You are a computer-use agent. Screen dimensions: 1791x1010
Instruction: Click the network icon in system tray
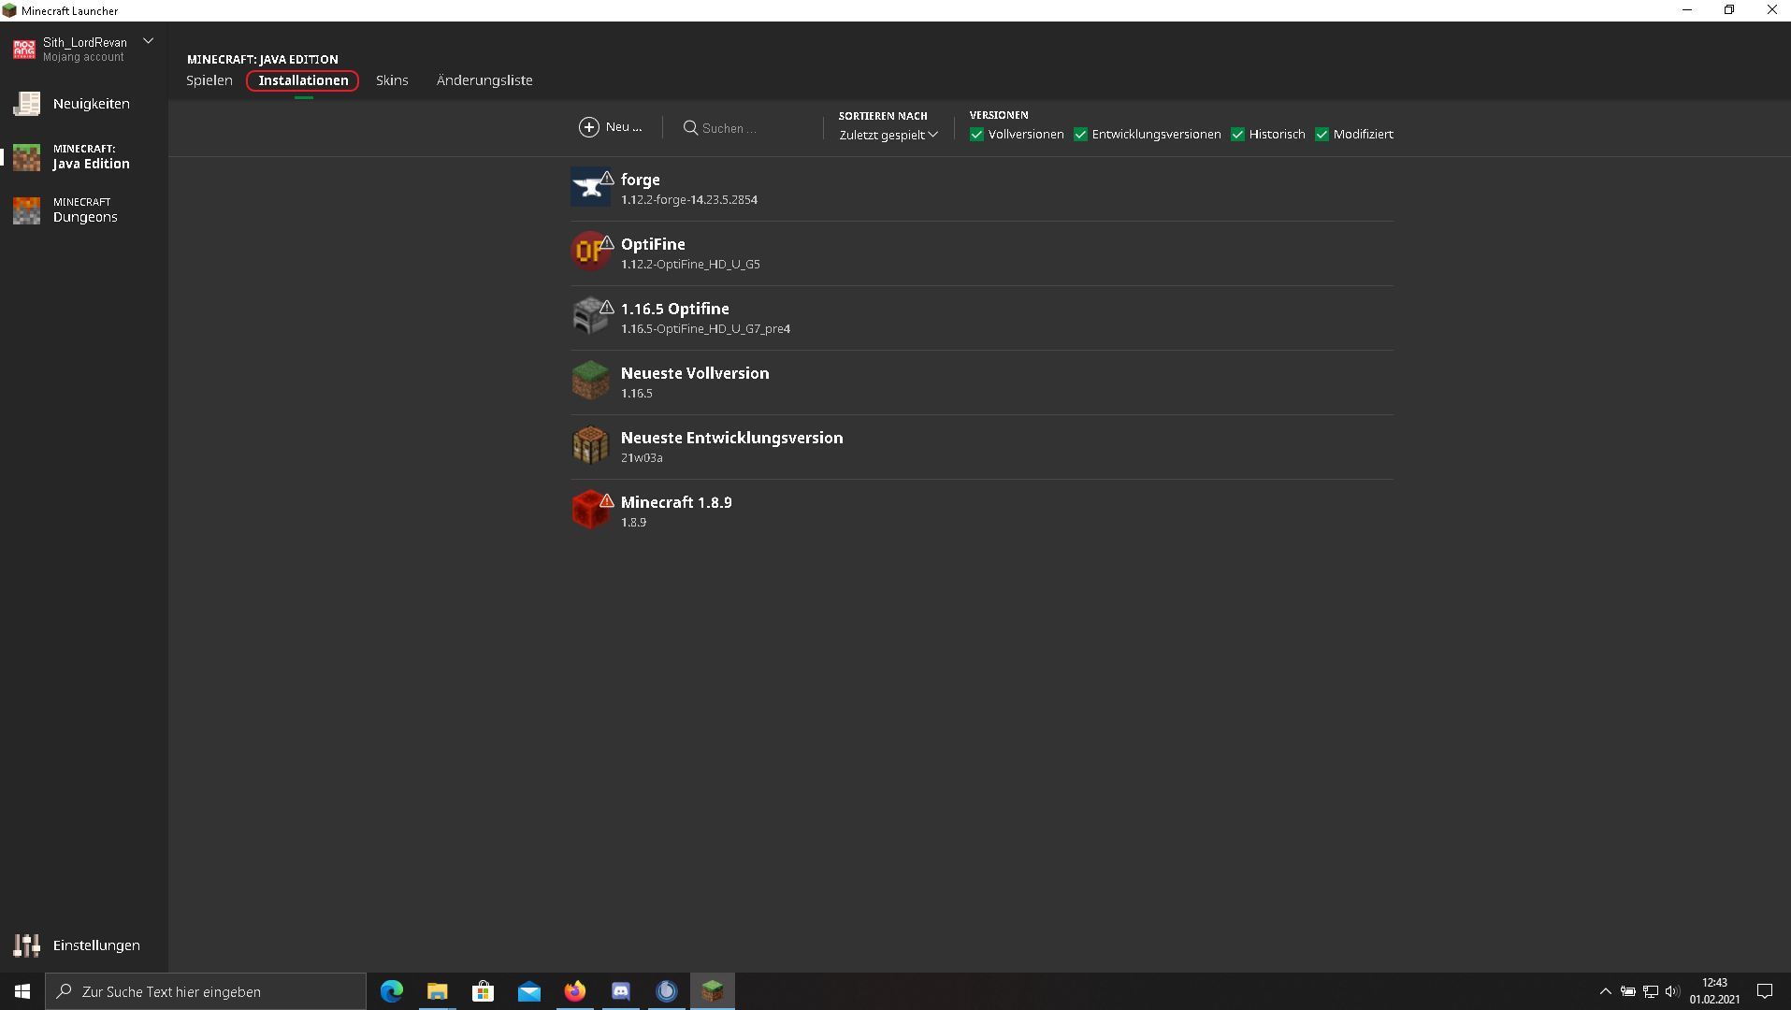click(1651, 991)
